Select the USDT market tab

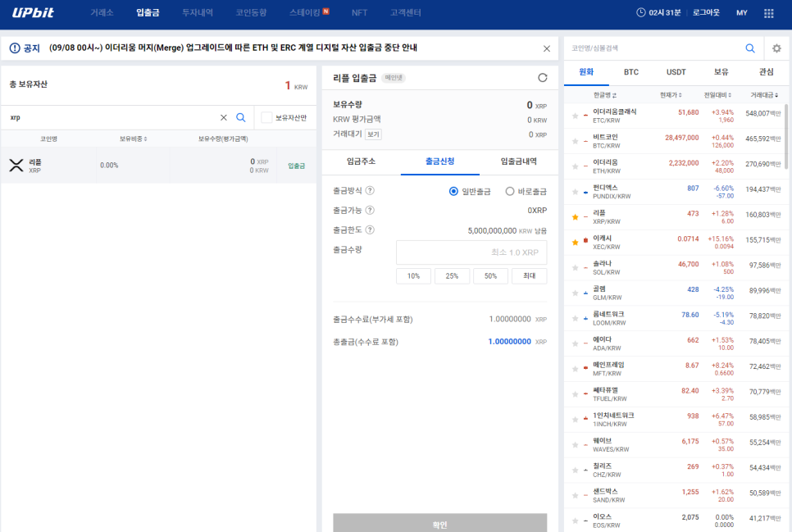676,72
